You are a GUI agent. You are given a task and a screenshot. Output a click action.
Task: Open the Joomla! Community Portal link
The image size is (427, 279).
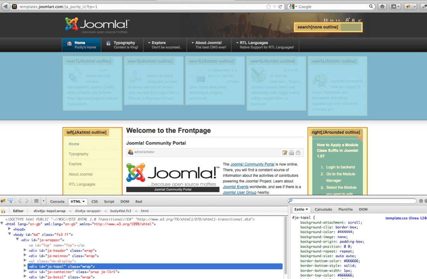pyautogui.click(x=252, y=165)
